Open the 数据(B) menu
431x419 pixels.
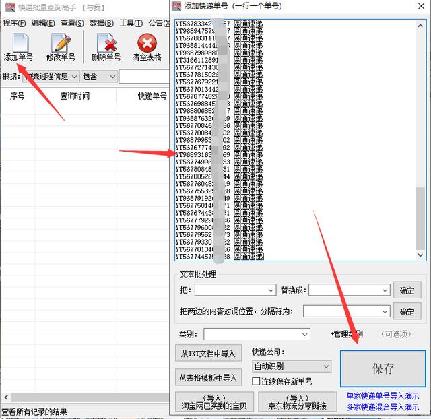(102, 23)
